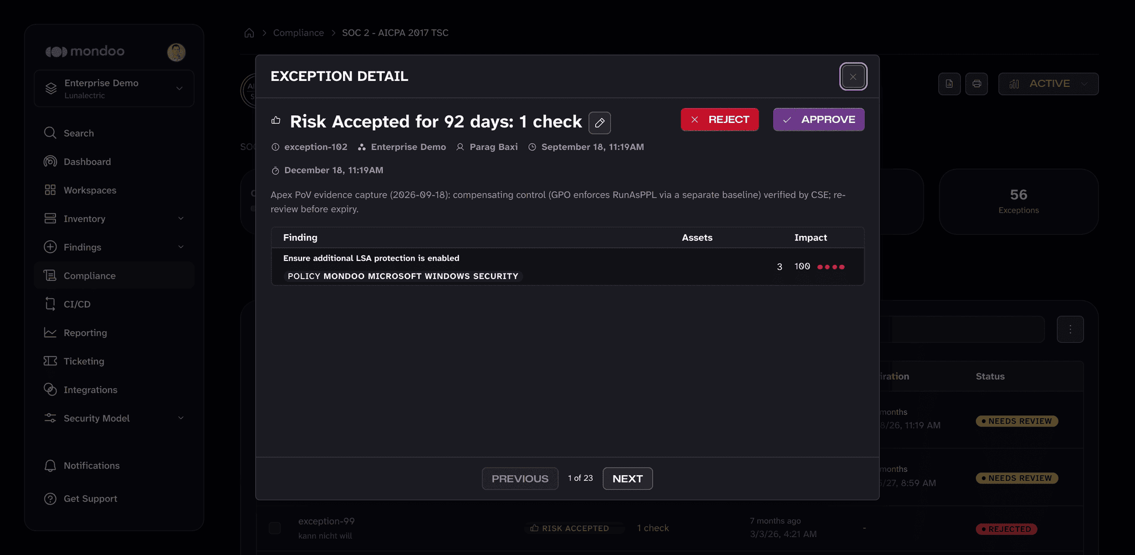Screen dimensions: 1135x555
Task: Click the CI/CD sidebar icon
Action: (50, 304)
